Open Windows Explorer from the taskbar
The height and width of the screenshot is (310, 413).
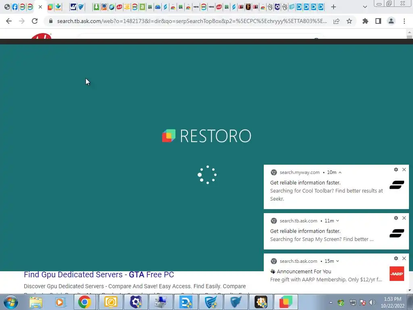36,302
